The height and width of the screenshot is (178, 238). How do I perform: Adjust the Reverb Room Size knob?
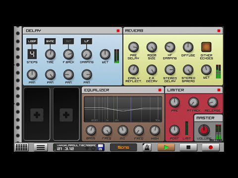click(152, 47)
